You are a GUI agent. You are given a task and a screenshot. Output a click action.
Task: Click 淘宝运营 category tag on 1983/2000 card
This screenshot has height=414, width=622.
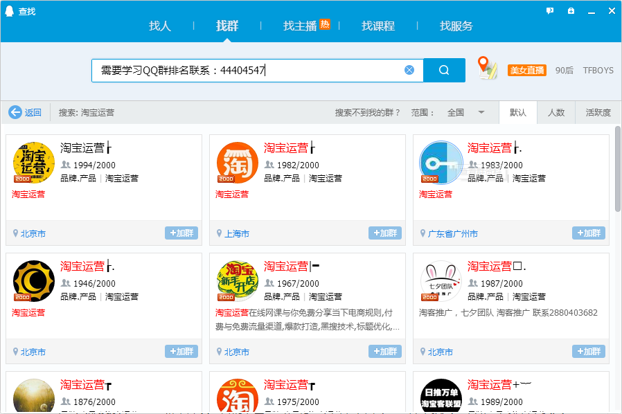(x=528, y=179)
